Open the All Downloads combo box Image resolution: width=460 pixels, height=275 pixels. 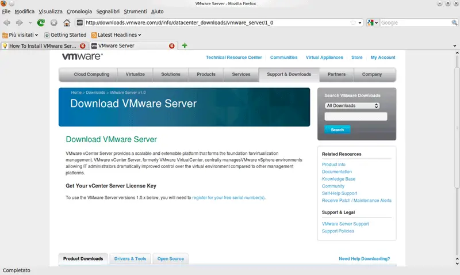[352, 106]
